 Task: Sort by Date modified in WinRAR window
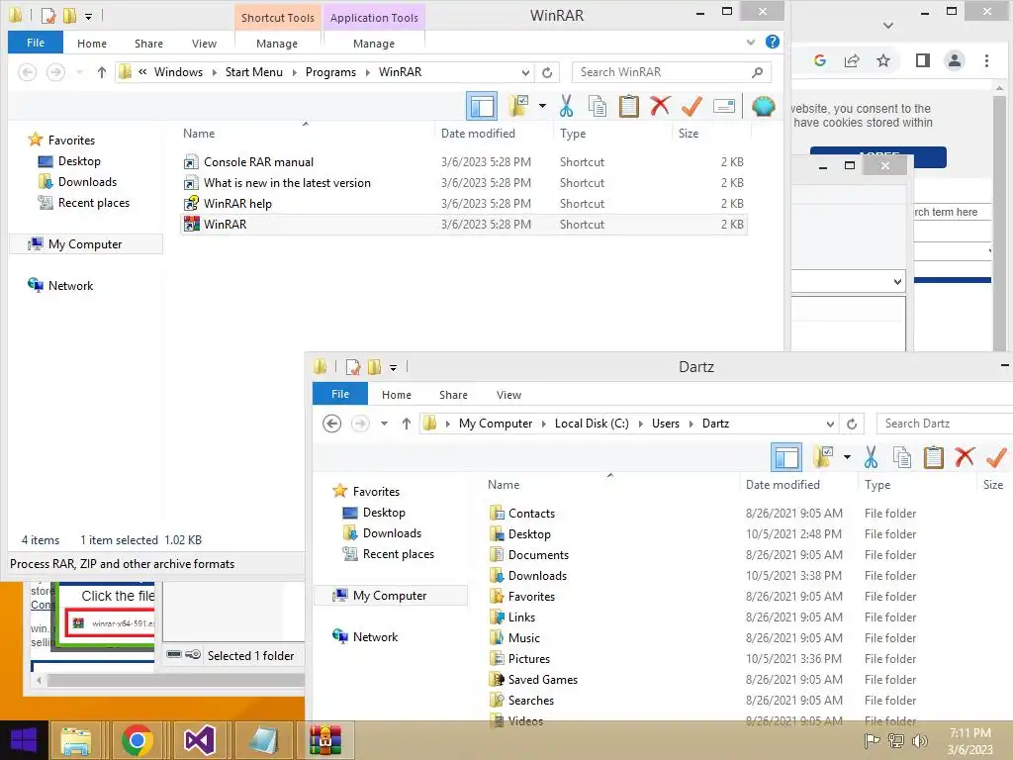(478, 134)
